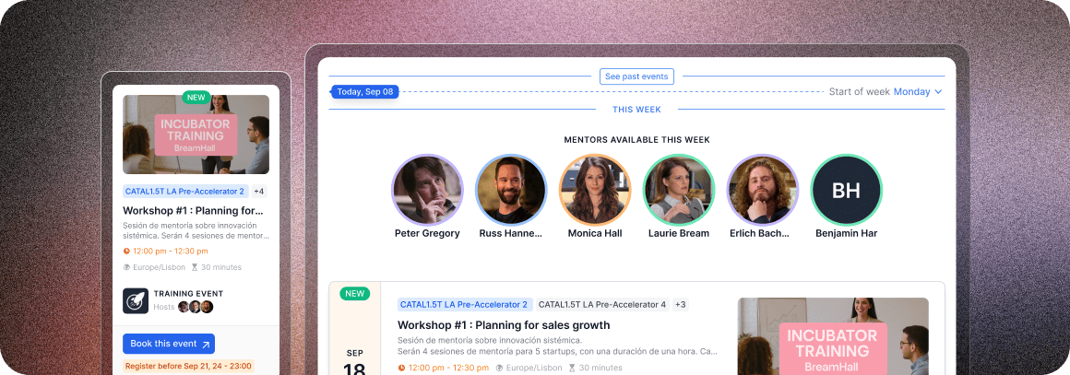Expand the +3 tags badge in event row

point(681,305)
